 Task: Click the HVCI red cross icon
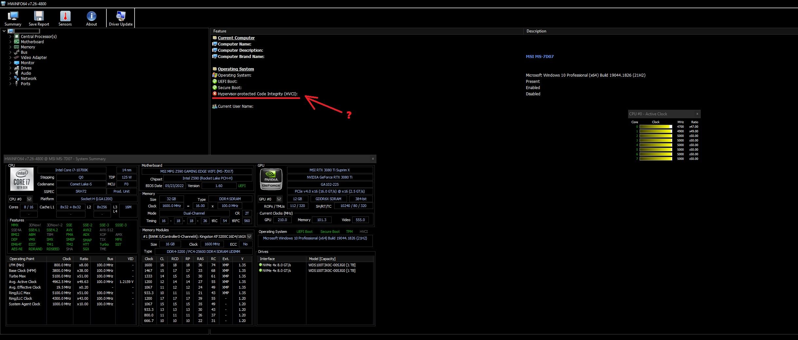click(x=215, y=94)
